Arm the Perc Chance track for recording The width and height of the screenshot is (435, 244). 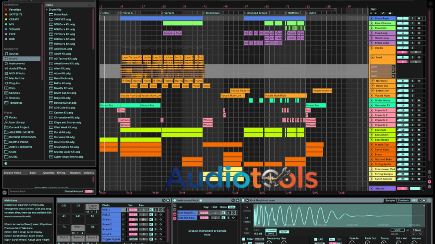click(419, 23)
